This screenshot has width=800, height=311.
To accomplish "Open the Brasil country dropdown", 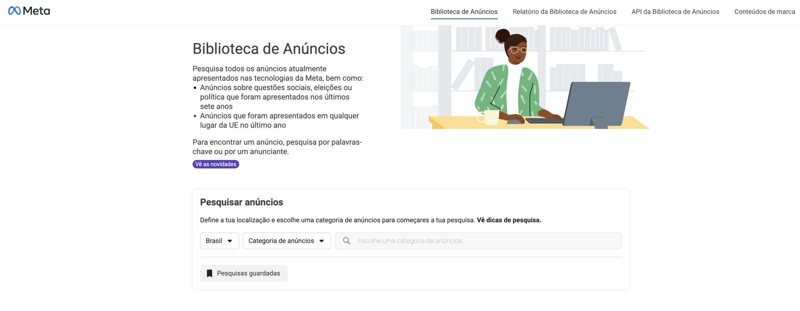I will pyautogui.click(x=219, y=241).
